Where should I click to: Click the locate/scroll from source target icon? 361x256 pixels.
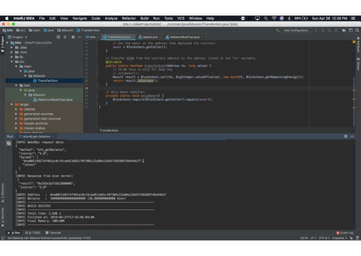point(58,37)
